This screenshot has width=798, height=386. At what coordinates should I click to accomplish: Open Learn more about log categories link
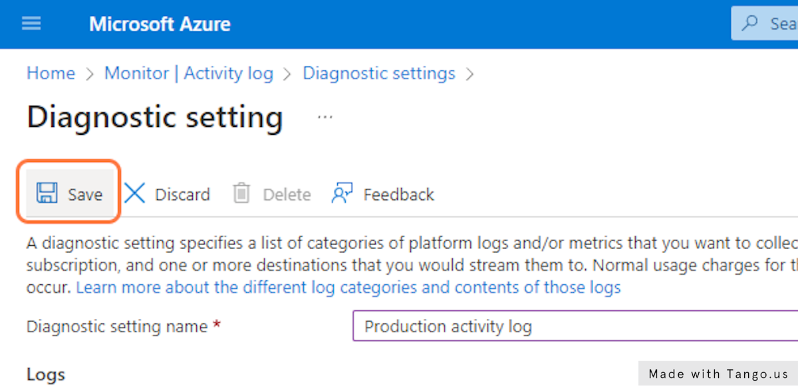coord(348,288)
